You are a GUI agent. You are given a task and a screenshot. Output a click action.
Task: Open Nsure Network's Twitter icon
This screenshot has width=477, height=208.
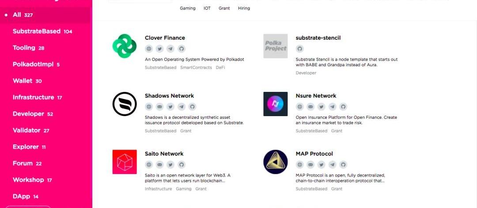pos(322,106)
